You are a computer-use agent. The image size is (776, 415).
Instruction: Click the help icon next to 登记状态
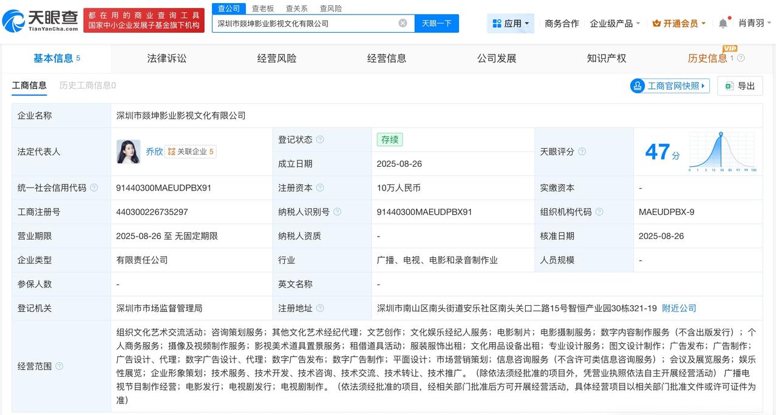pyautogui.click(x=320, y=140)
